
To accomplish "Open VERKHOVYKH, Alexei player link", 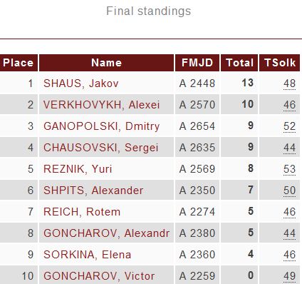I will coord(102,105).
